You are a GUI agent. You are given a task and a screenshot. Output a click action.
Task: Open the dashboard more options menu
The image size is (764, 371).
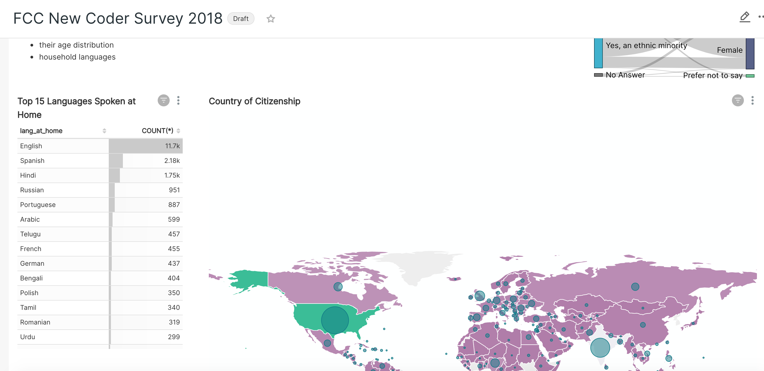pyautogui.click(x=761, y=17)
